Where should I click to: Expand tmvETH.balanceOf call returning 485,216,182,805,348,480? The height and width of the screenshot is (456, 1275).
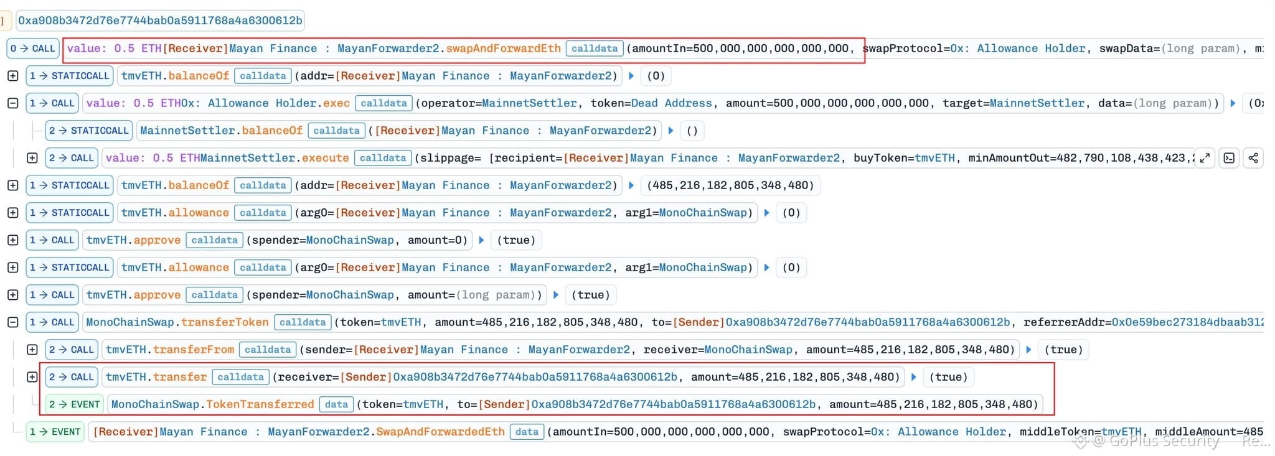pyautogui.click(x=12, y=185)
